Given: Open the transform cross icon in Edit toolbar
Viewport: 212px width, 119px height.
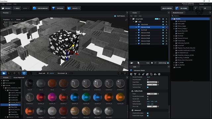Looking at the screenshot, I should coord(139,74).
